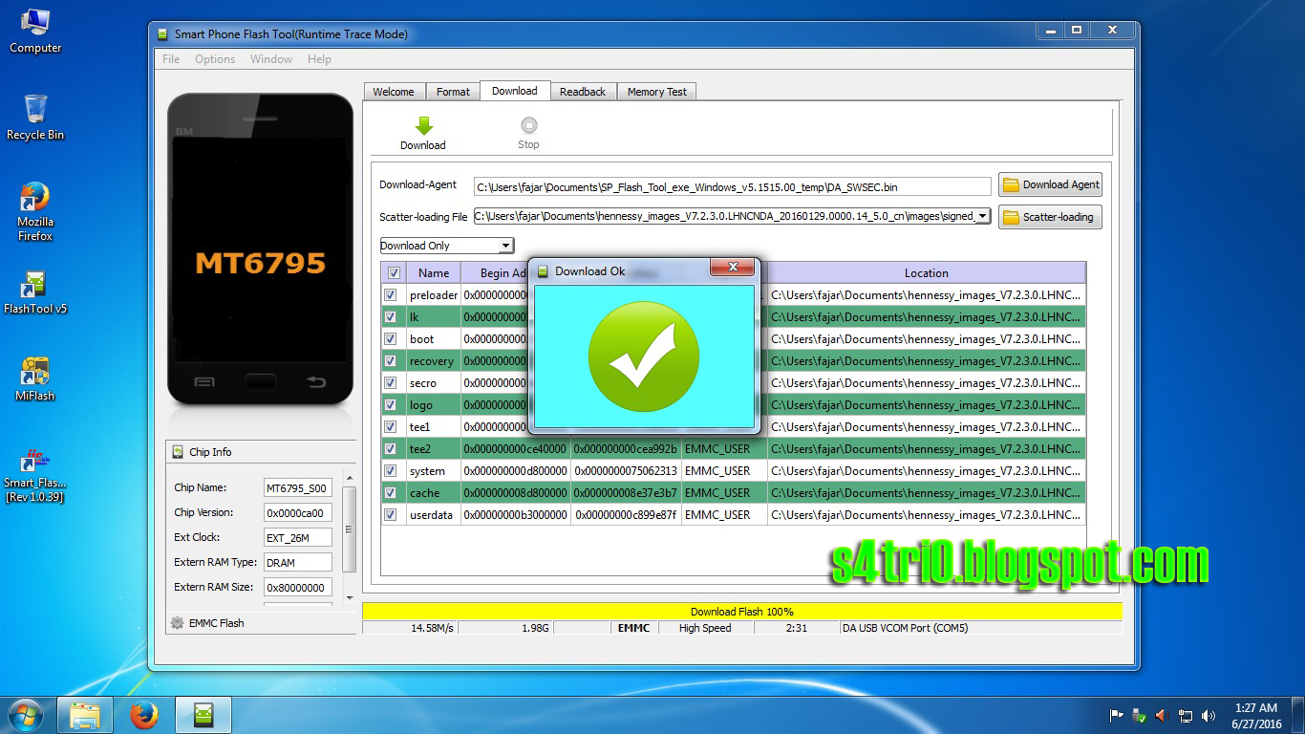Screen dimensions: 1305x734
Task: Expand the Scatter-loading File path dropdown
Action: 982,217
